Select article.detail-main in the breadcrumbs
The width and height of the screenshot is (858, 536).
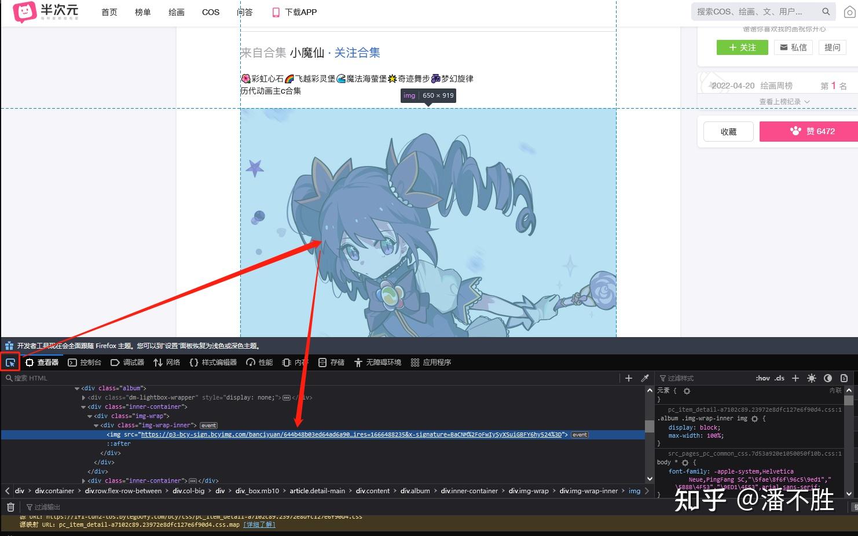[x=317, y=491]
